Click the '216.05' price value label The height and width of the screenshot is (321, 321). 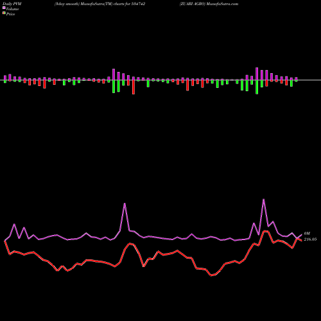[x=310, y=239]
